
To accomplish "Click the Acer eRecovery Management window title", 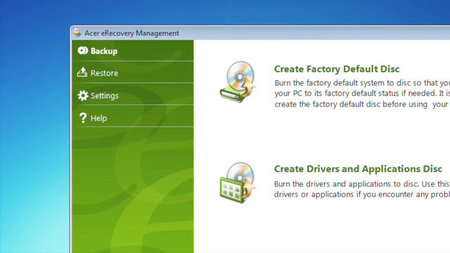I will click(132, 33).
